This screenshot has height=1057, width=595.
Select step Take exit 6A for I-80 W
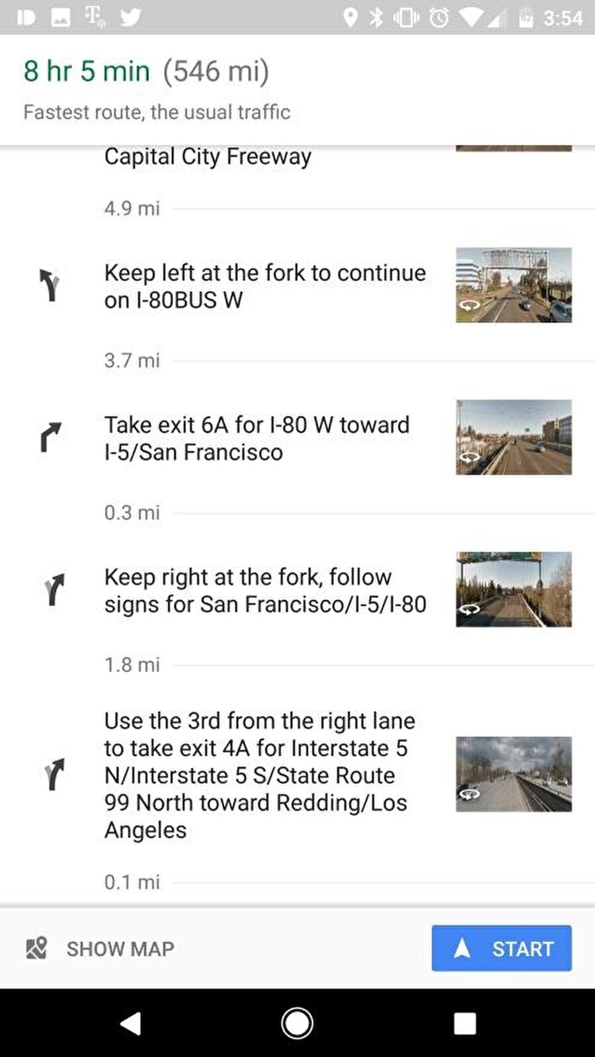coord(257,439)
